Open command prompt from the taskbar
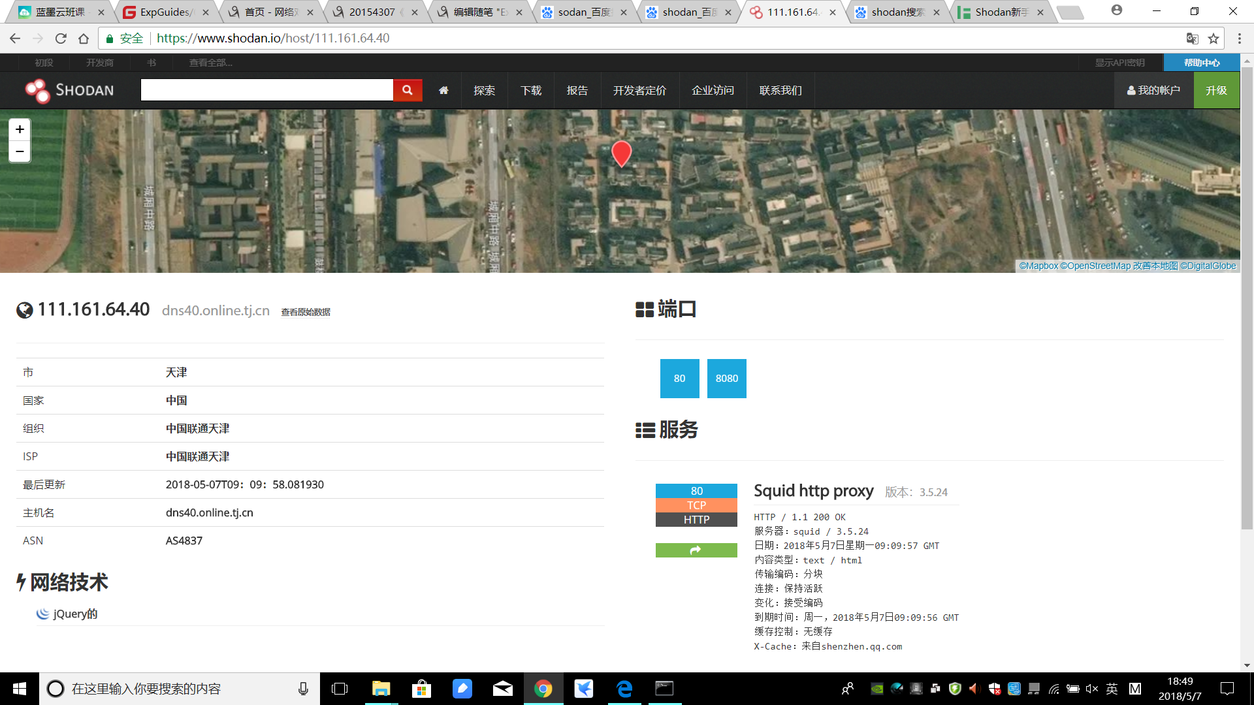Image resolution: width=1254 pixels, height=705 pixels. pos(664,689)
